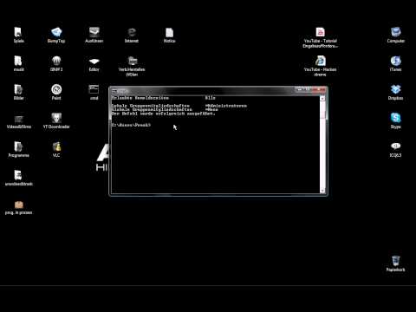Click the C:\ prompt line in the console
Screen dimensions: 416x312
coord(131,125)
